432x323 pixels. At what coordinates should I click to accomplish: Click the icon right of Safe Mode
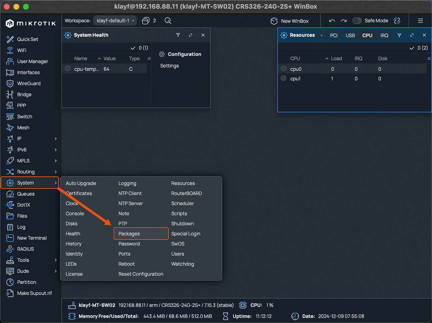click(x=397, y=21)
